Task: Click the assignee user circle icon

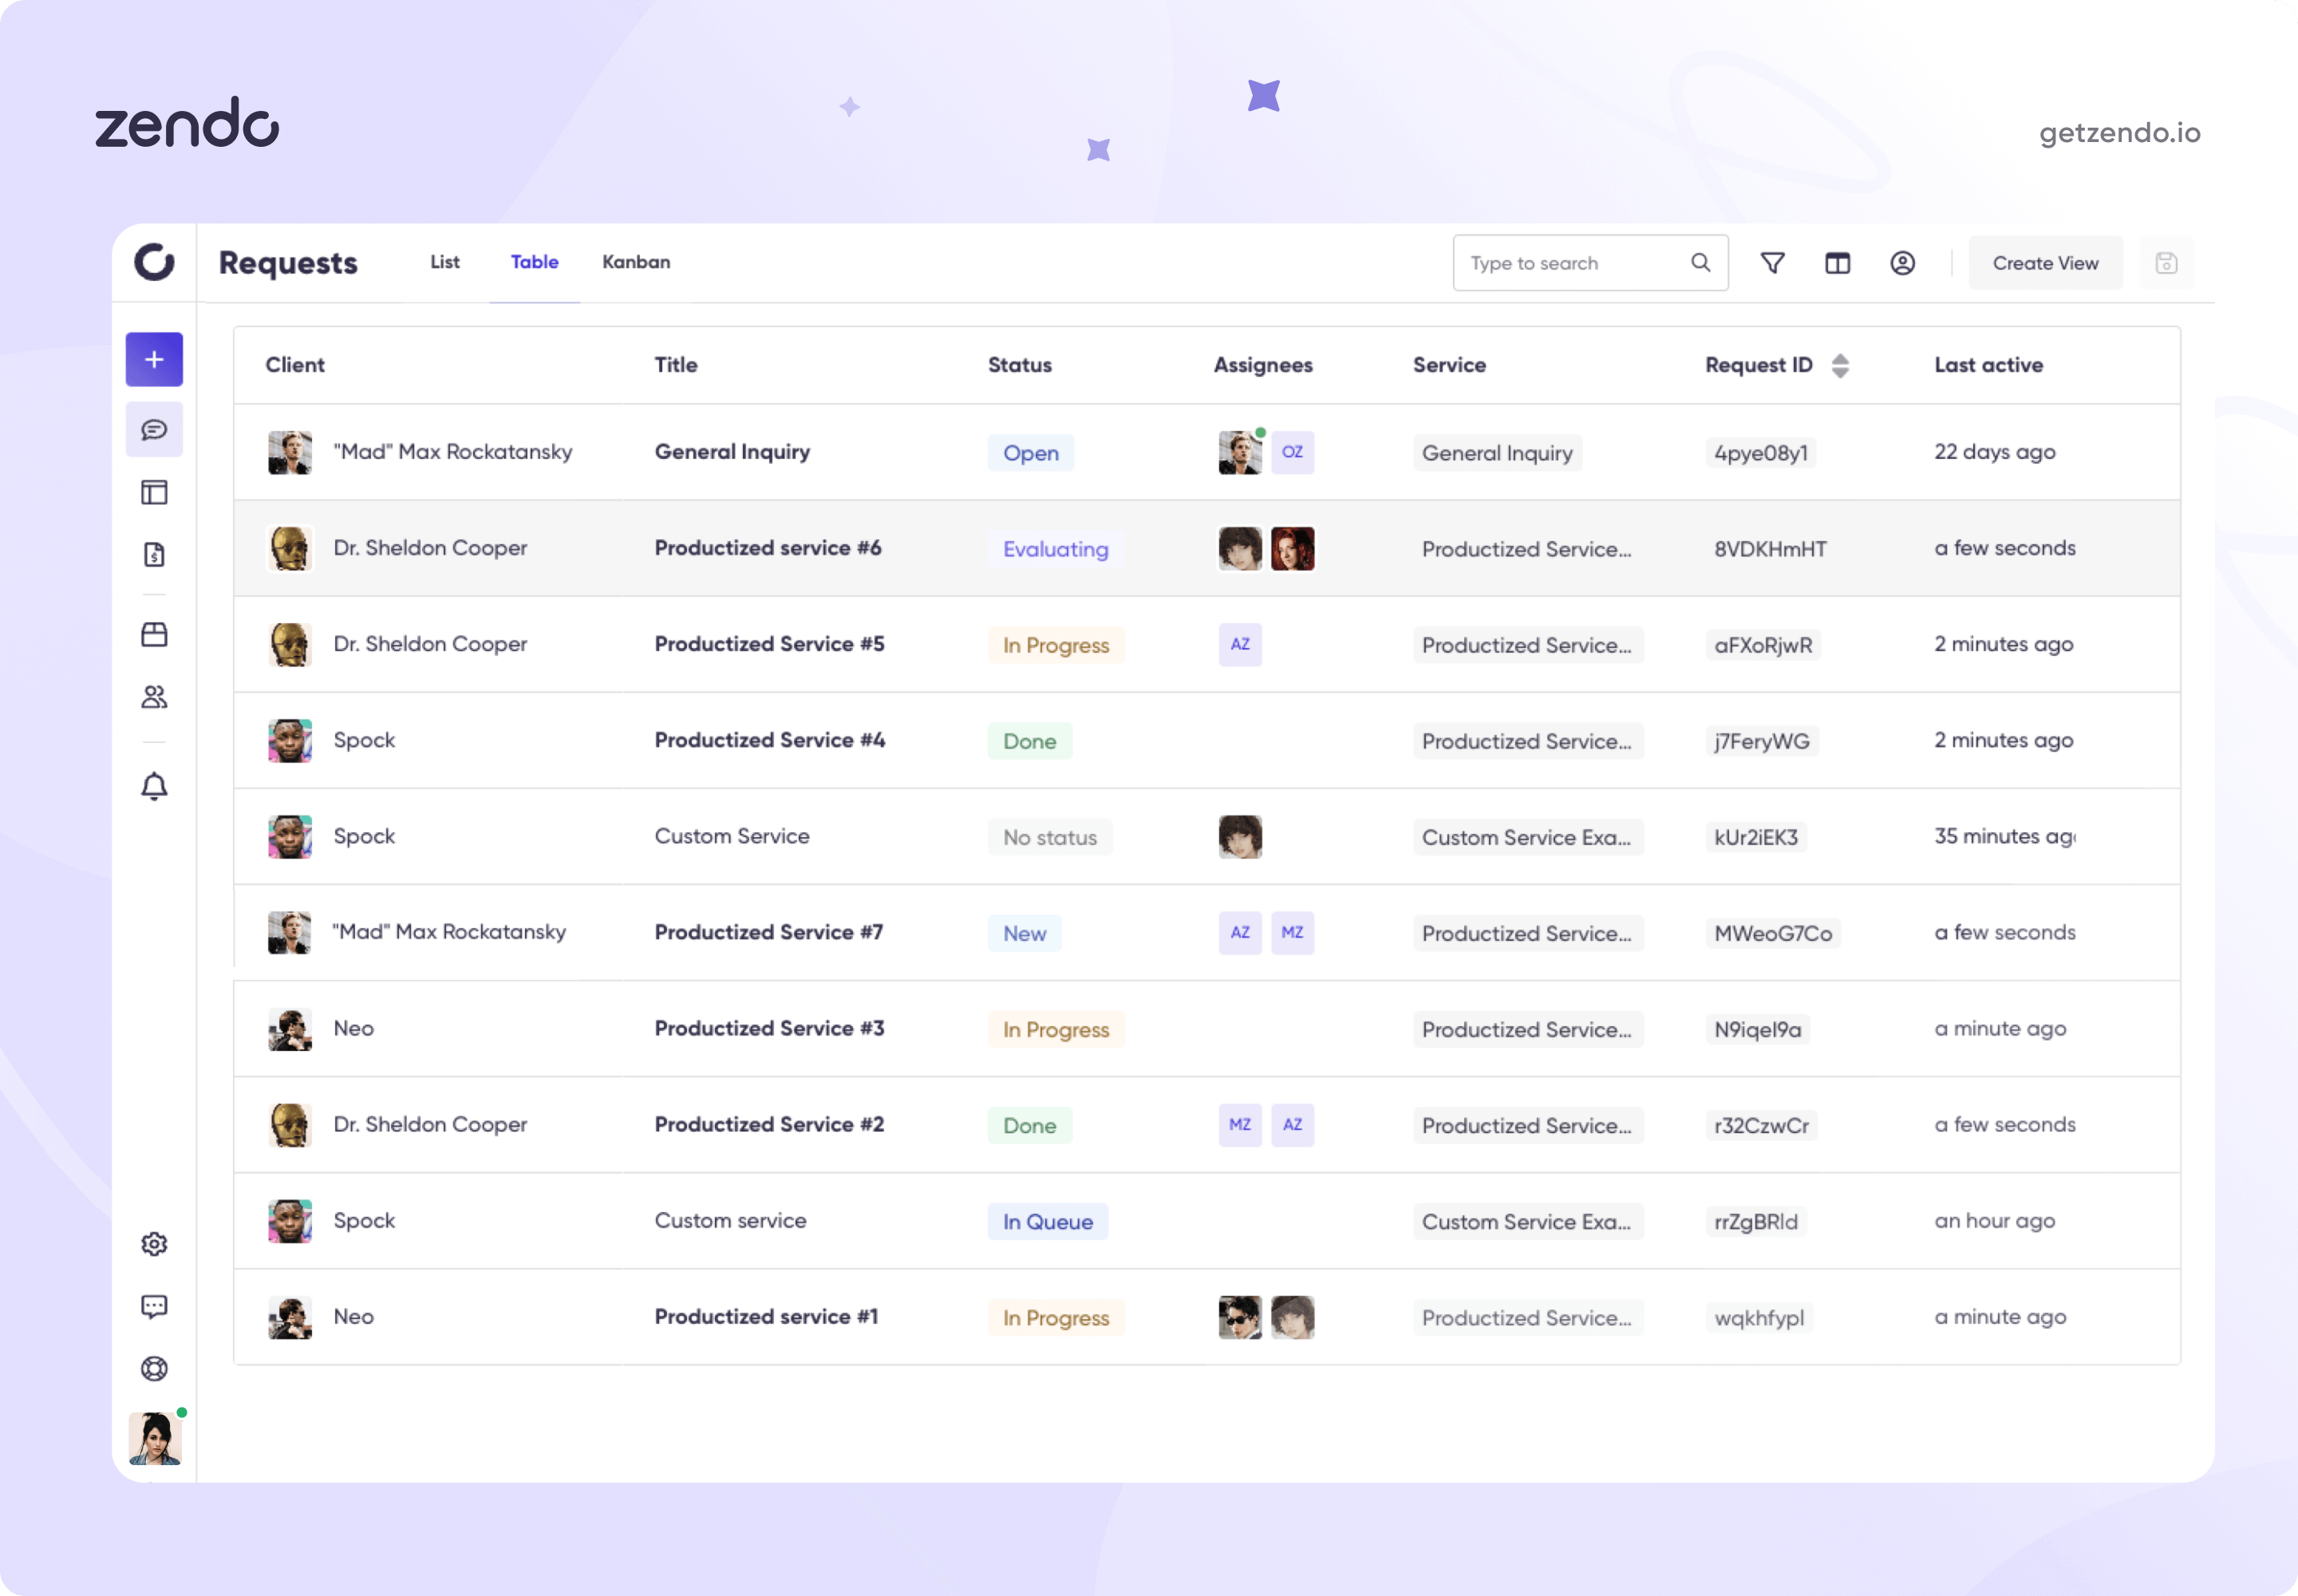Action: [x=1902, y=263]
